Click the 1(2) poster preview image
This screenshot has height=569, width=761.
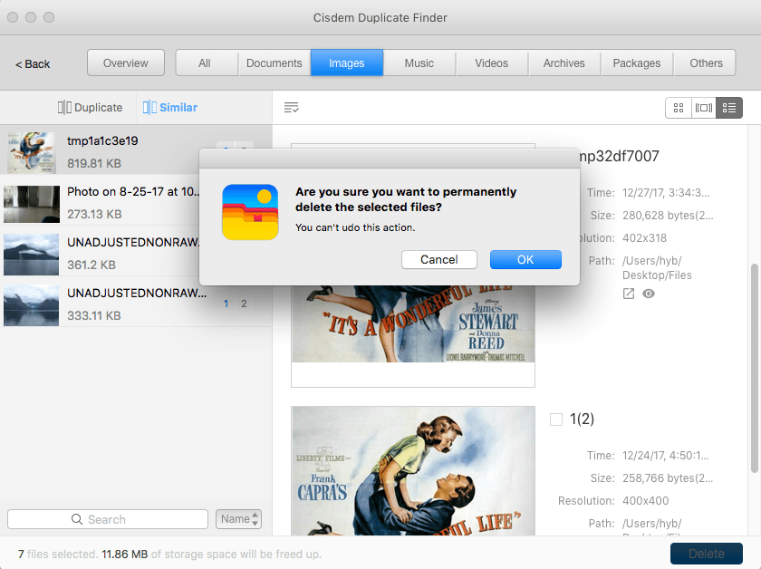(413, 471)
